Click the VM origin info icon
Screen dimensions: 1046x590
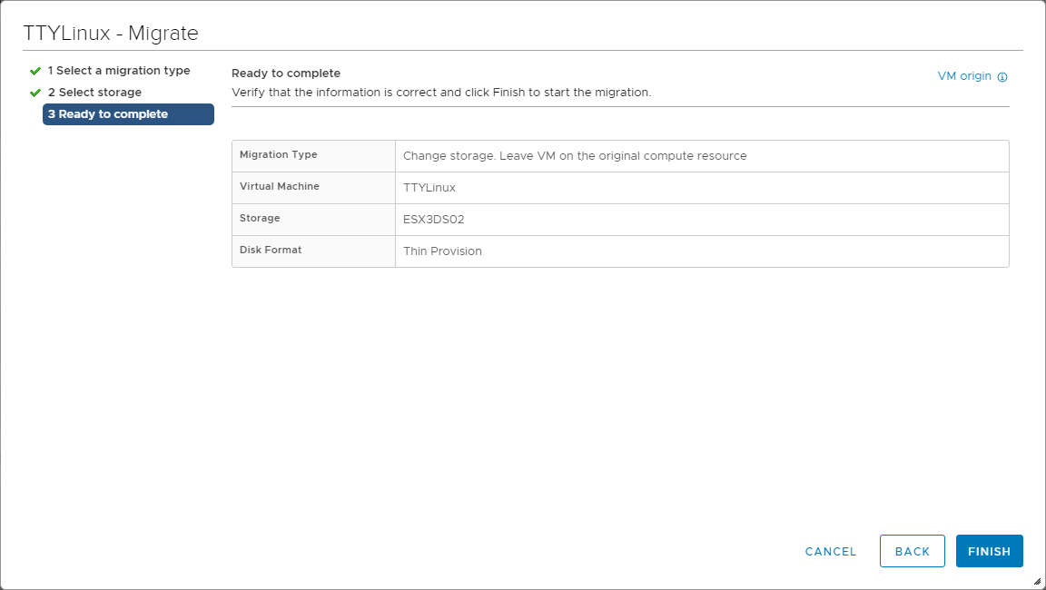tap(1002, 76)
